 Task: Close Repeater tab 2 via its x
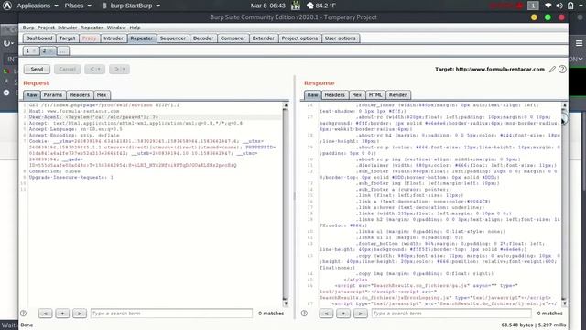(51, 51)
